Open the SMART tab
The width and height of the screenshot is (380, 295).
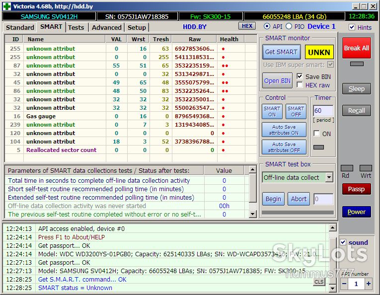(x=51, y=27)
